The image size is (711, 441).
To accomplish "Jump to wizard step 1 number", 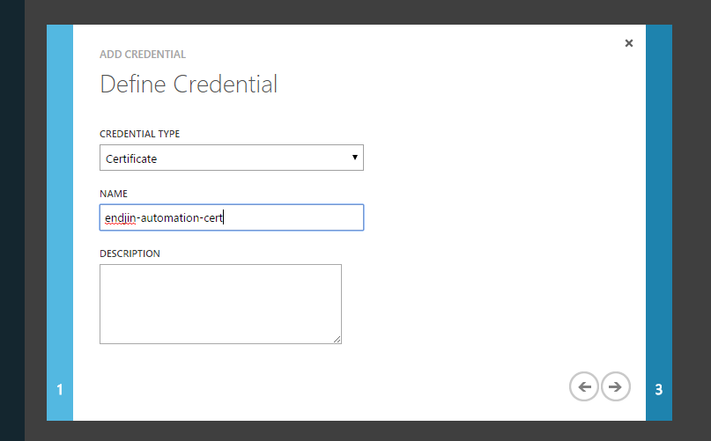I will (59, 389).
